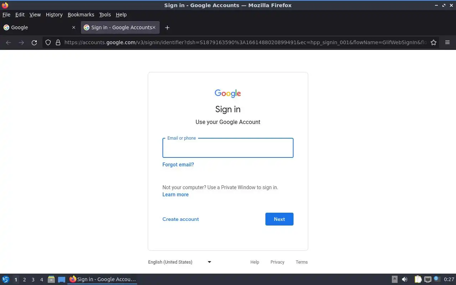Screen dimensions: 456x285
Task: Click the grayed back arrow in the toolbar
Action: (9, 42)
